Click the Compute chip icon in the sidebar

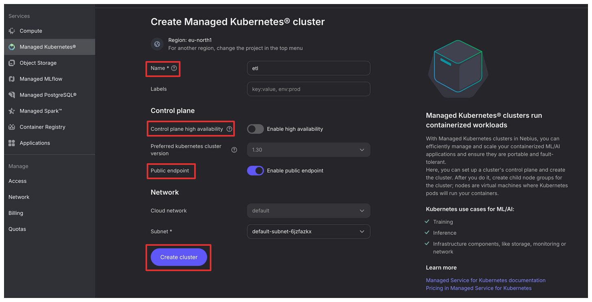pos(12,31)
